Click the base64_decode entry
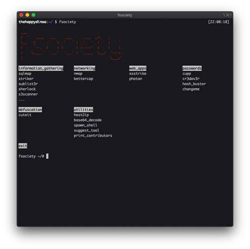 pos(88,120)
